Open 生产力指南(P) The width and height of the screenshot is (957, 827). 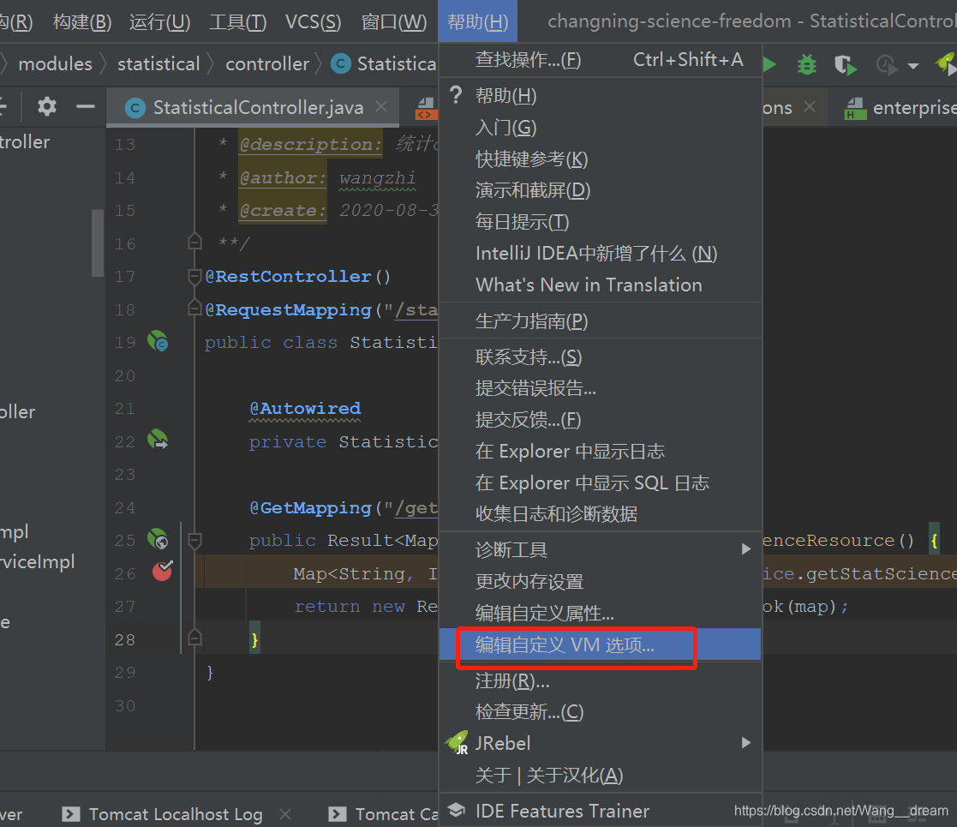tap(601, 321)
